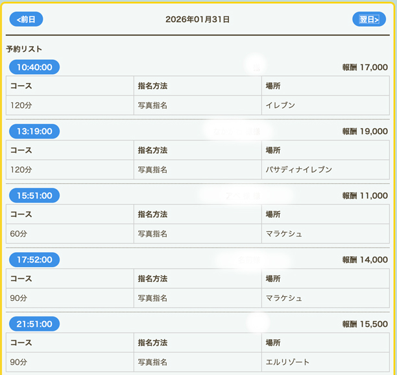Select the 13:19:00 reservation time badge

(x=34, y=131)
